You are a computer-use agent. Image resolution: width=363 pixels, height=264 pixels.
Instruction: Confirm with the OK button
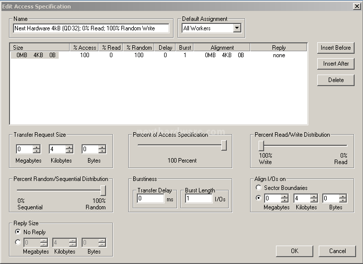pyautogui.click(x=294, y=251)
